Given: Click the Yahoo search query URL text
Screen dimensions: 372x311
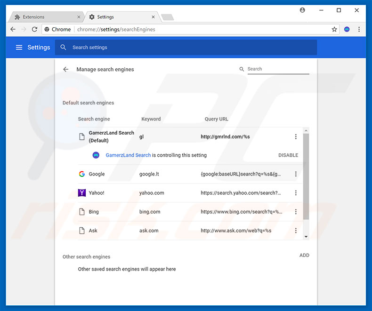Looking at the screenshot, I should click(x=241, y=193).
